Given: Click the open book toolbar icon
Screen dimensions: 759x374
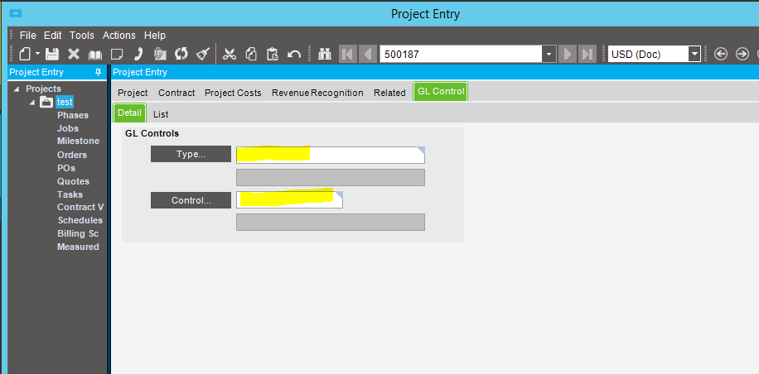Looking at the screenshot, I should [94, 54].
